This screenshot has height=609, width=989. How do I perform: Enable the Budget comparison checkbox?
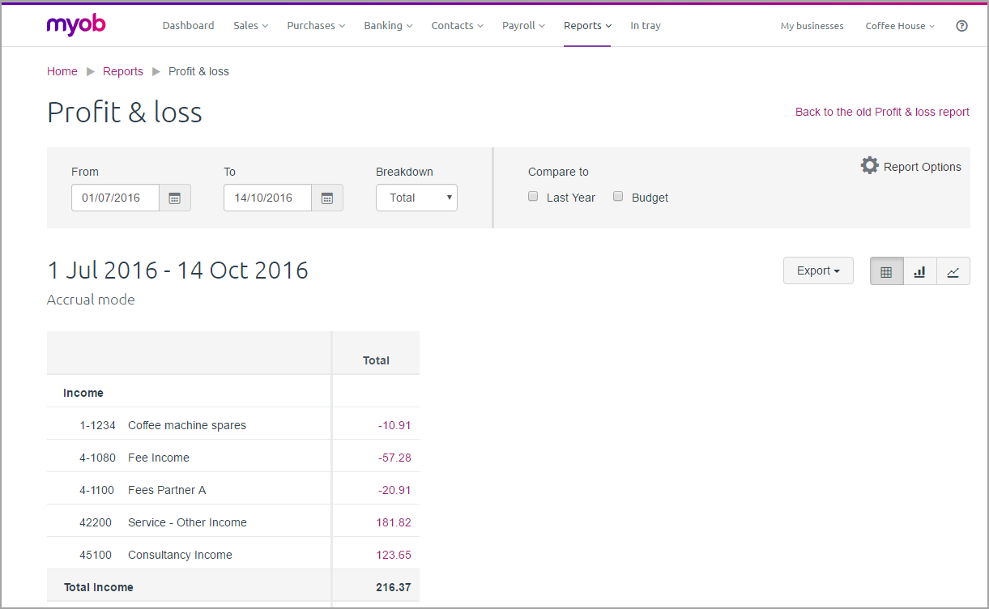[x=618, y=196]
